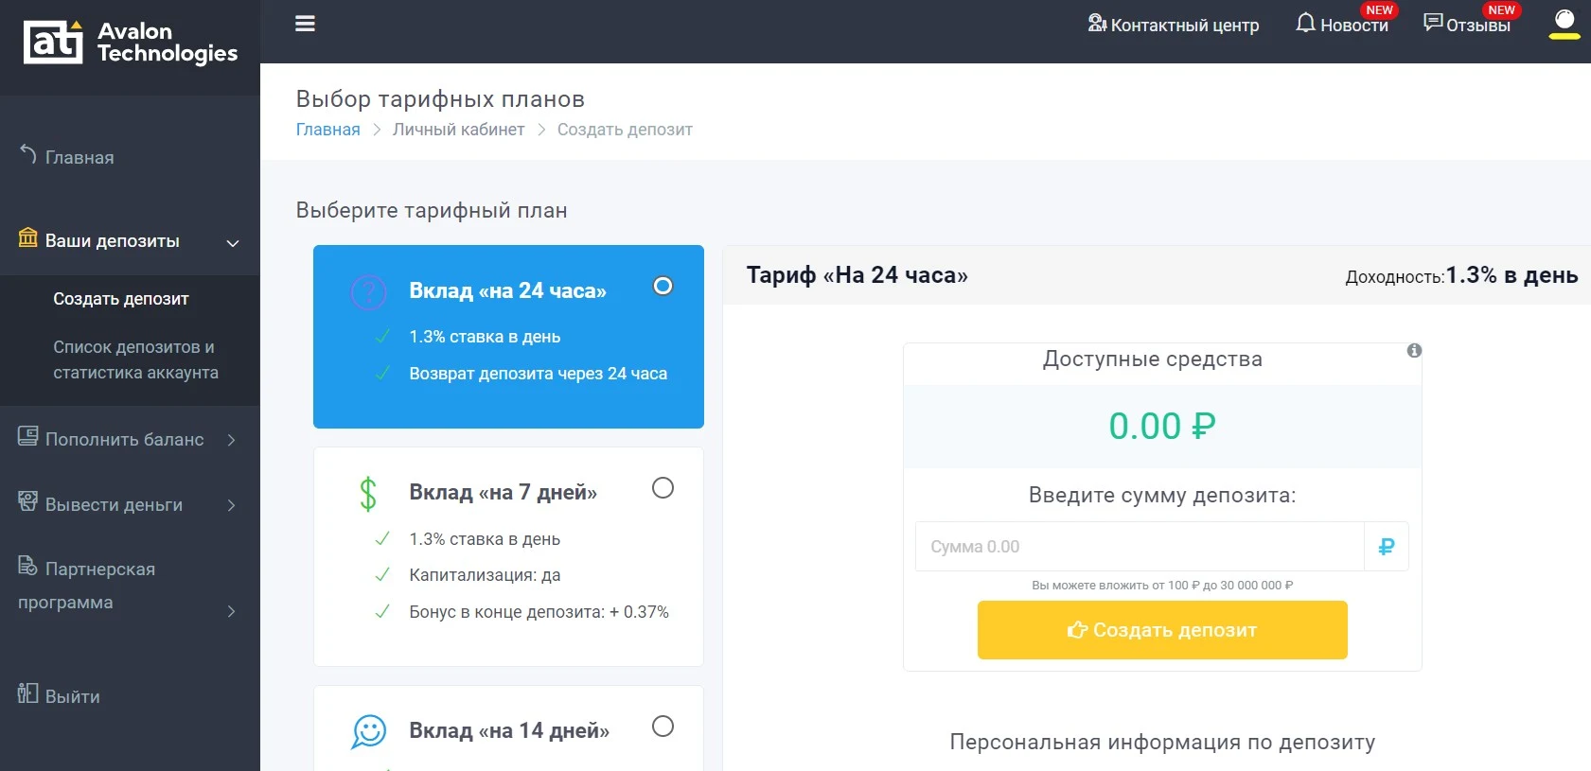Select the «на 7 дней» plan radio button
The image size is (1591, 771).
(663, 488)
